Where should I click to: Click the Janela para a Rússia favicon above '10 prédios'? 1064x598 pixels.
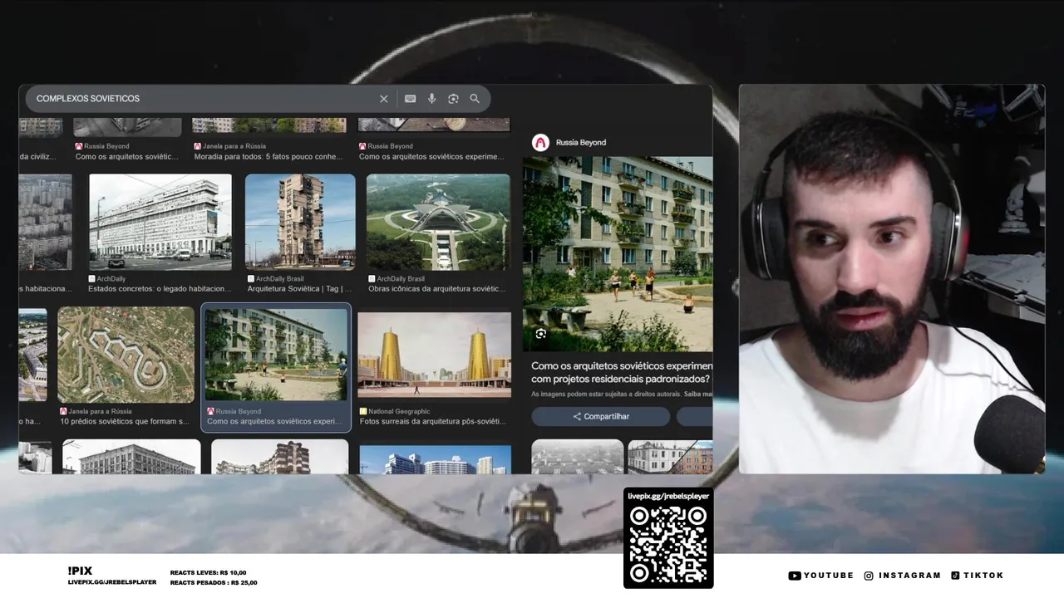tap(63, 411)
